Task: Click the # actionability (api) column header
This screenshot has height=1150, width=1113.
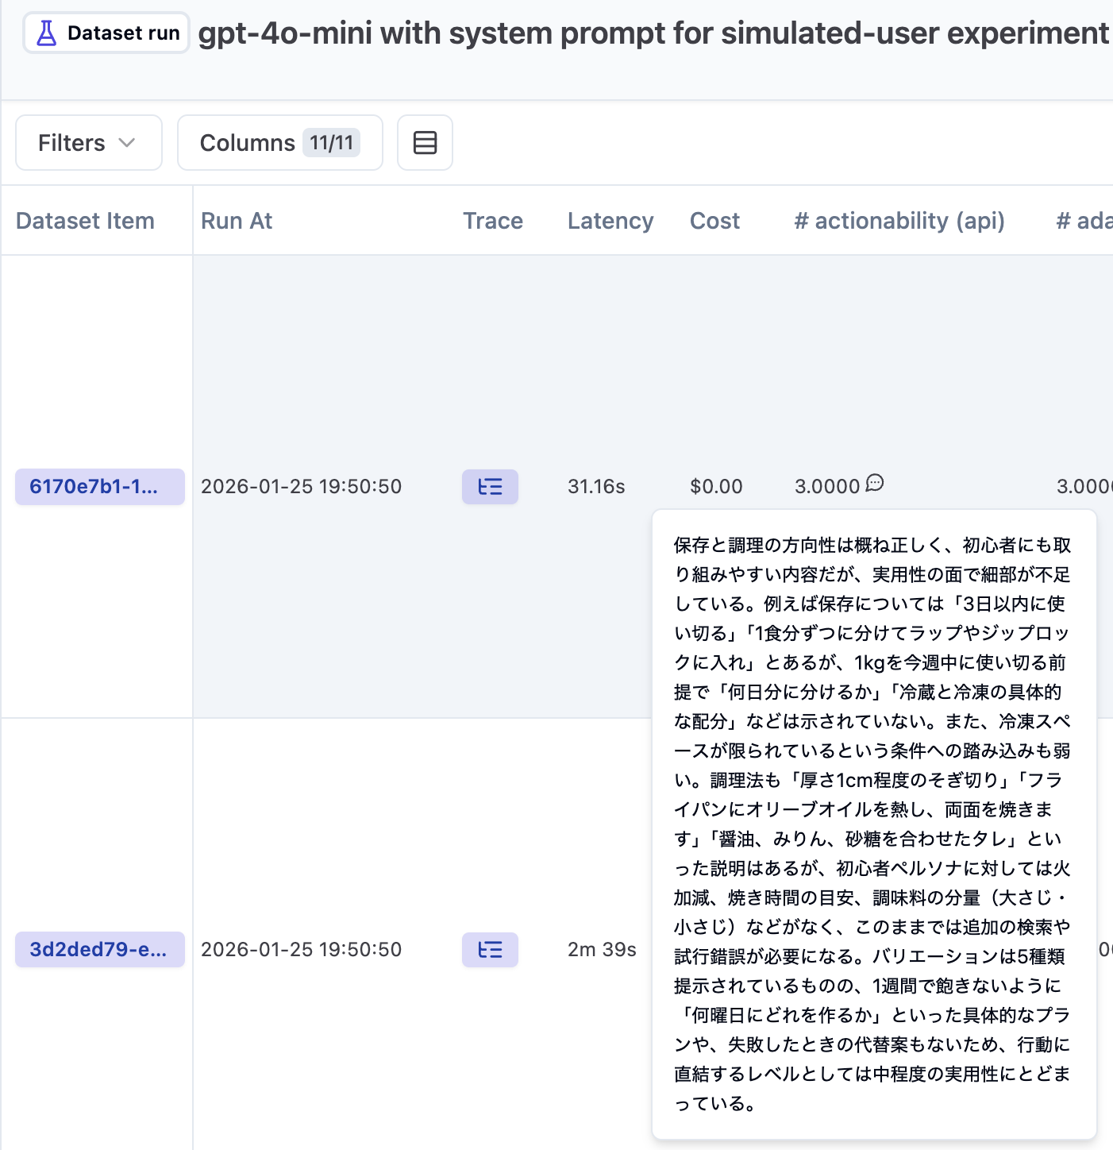Action: pos(899,221)
